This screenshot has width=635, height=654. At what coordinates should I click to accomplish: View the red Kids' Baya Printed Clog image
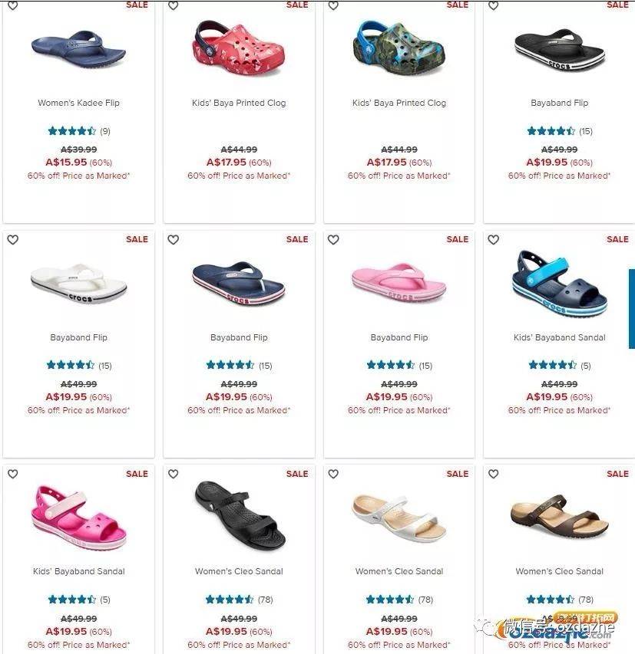(239, 48)
